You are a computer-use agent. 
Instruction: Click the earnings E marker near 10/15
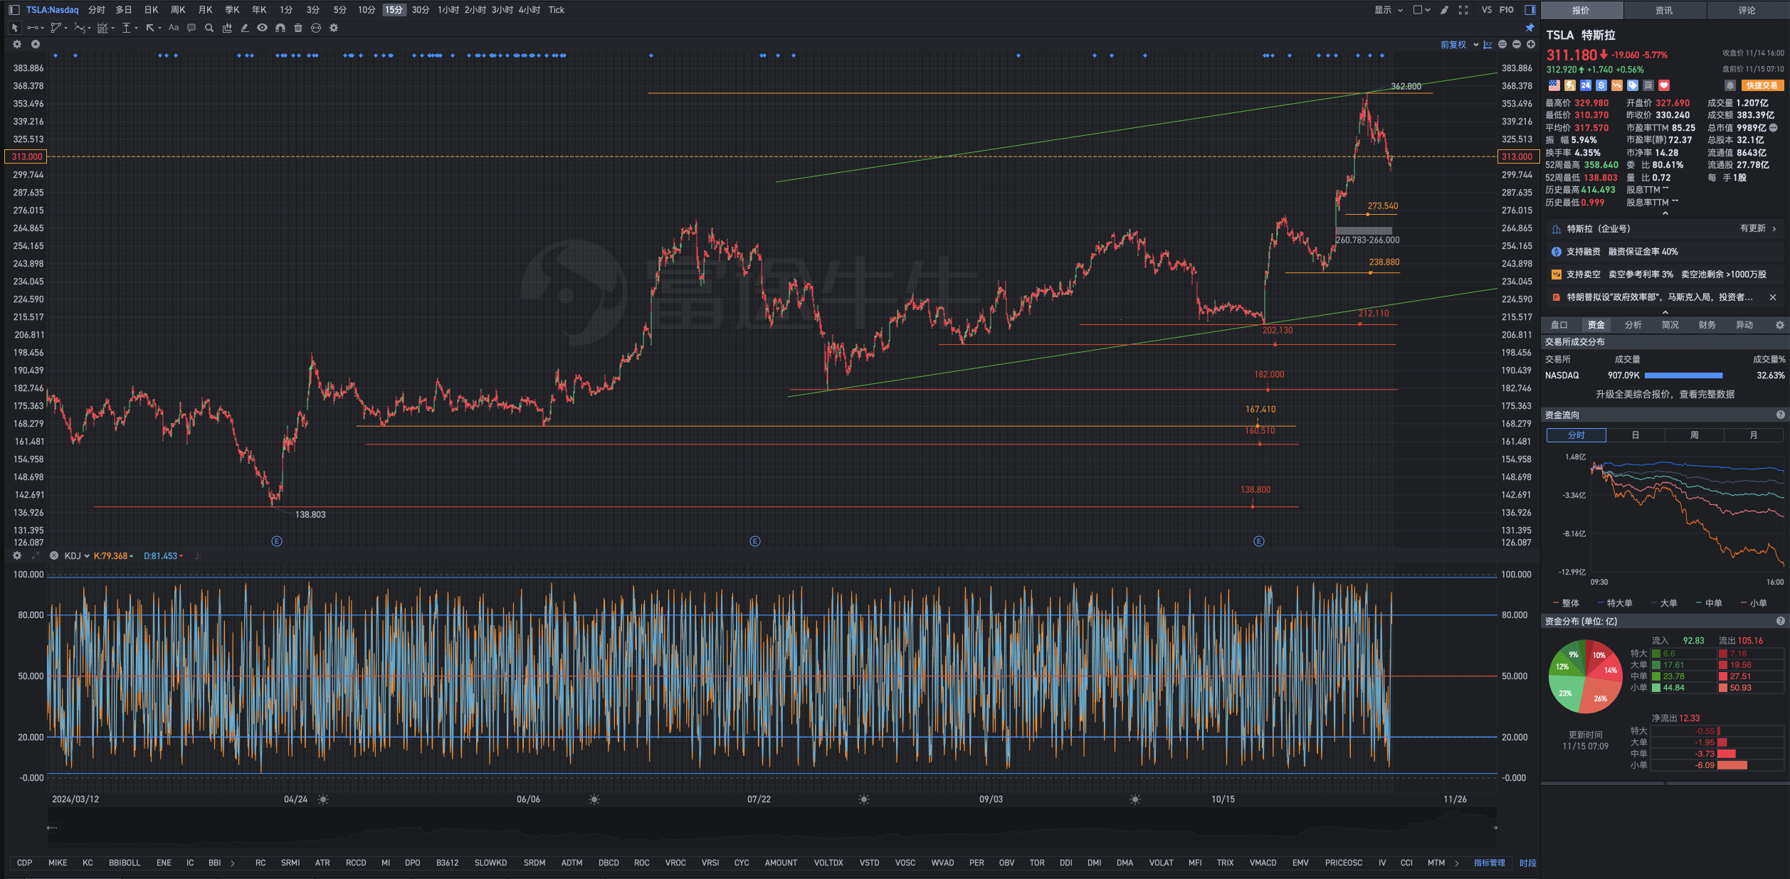coord(1258,541)
